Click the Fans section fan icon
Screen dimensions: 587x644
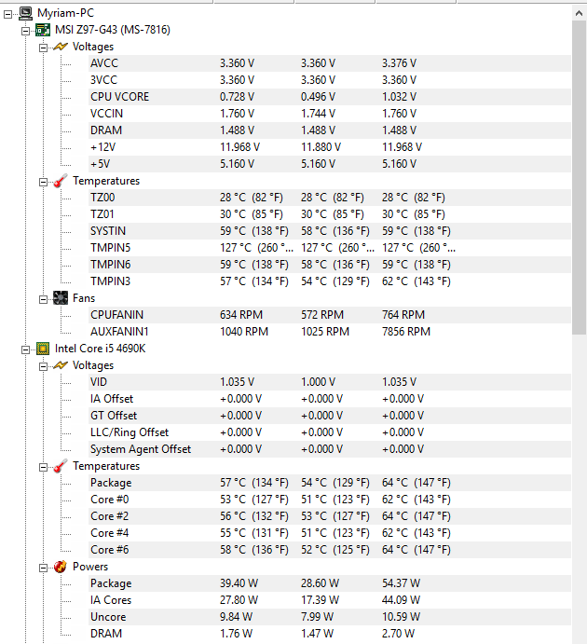(61, 298)
